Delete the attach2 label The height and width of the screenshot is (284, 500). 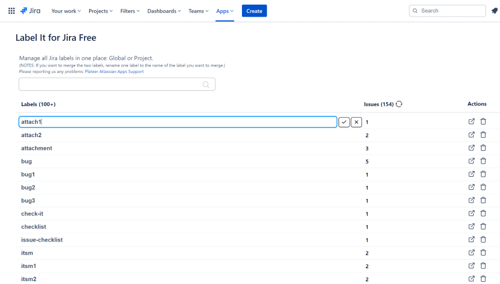483,135
